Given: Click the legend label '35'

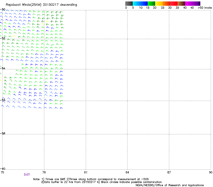Looking at the screenshot, I should coord(177,8).
